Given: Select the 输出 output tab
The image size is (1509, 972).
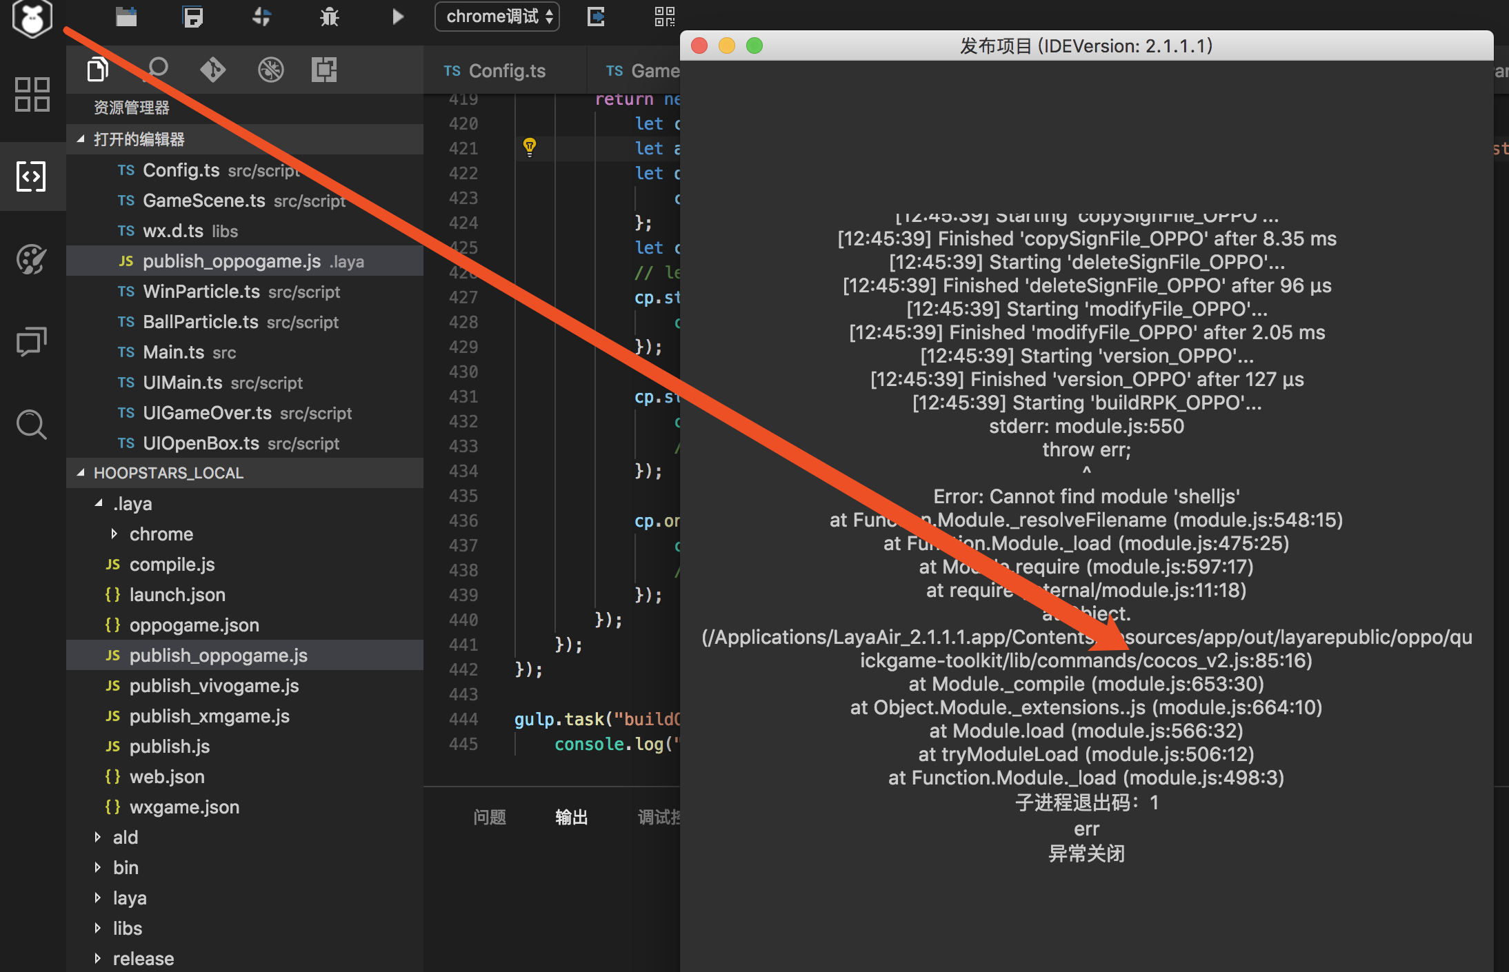Looking at the screenshot, I should click(x=571, y=817).
